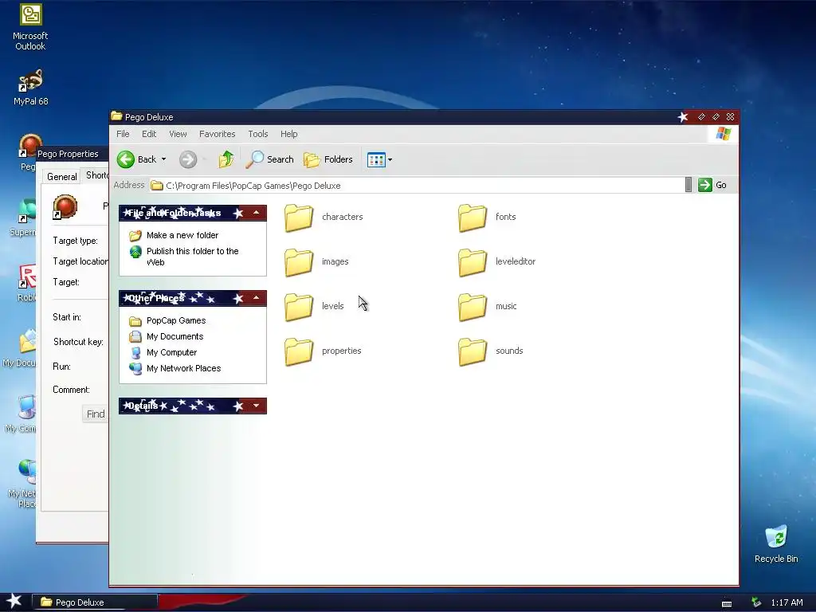Open the fonts folder
The image size is (816, 612).
tap(487, 217)
